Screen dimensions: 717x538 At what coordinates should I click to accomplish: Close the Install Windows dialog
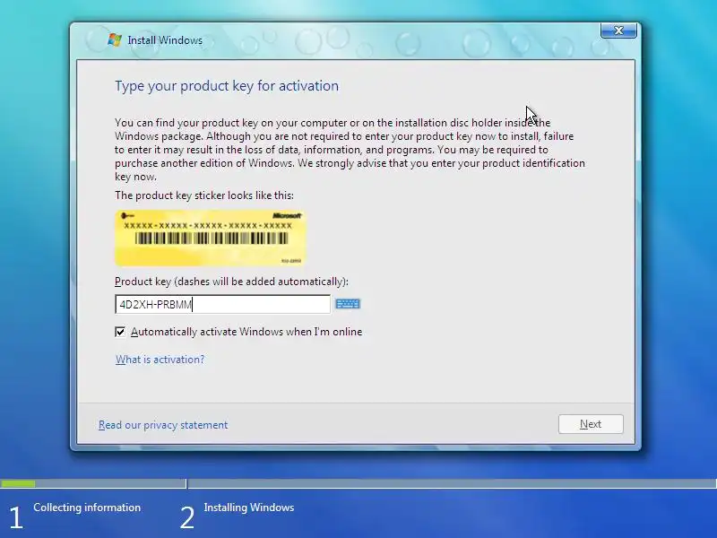click(618, 30)
